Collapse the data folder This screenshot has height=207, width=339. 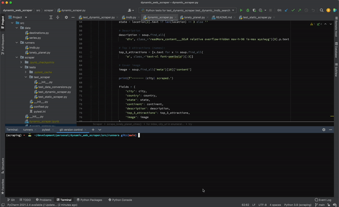tap(17, 28)
